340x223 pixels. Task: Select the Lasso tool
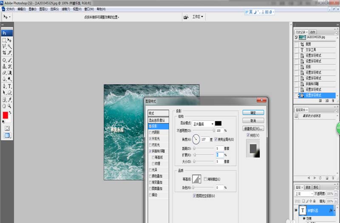[4, 46]
